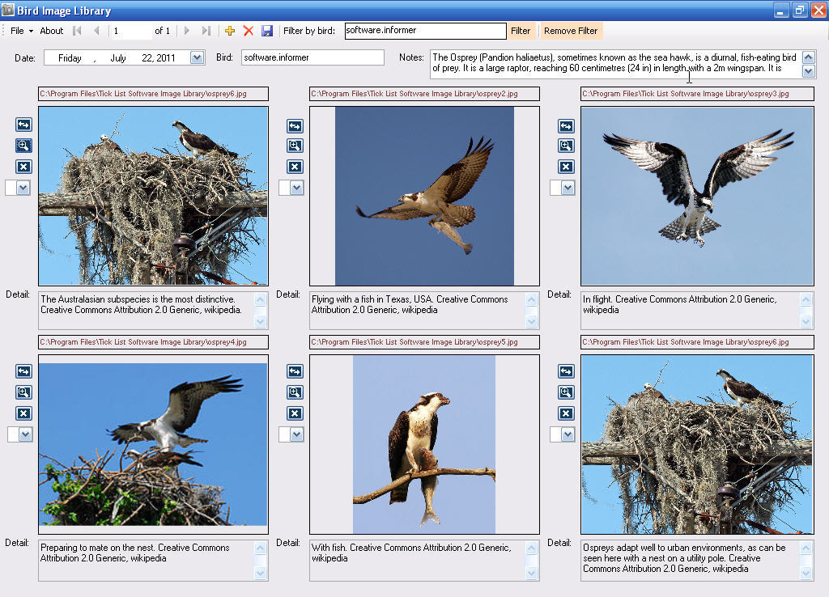Remove the Australasian subspecies nest photo
This screenshot has width=829, height=597.
(23, 167)
